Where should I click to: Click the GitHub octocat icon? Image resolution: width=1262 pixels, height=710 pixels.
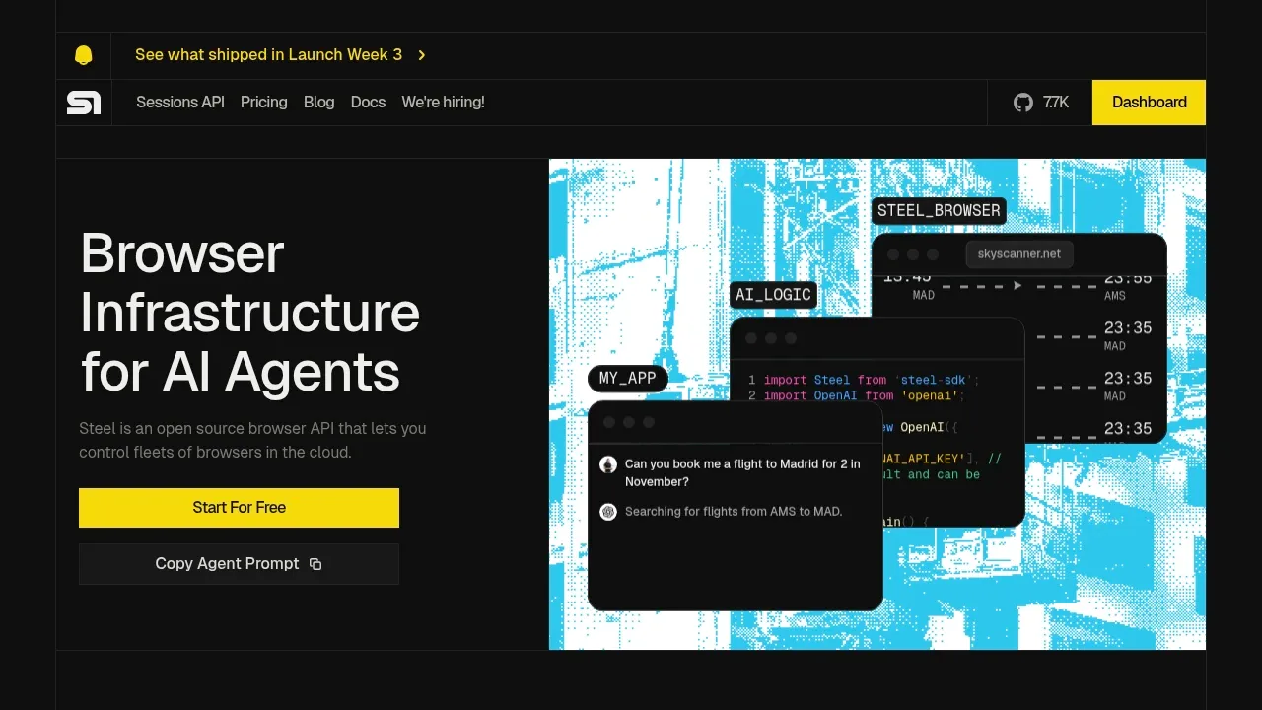(1023, 103)
